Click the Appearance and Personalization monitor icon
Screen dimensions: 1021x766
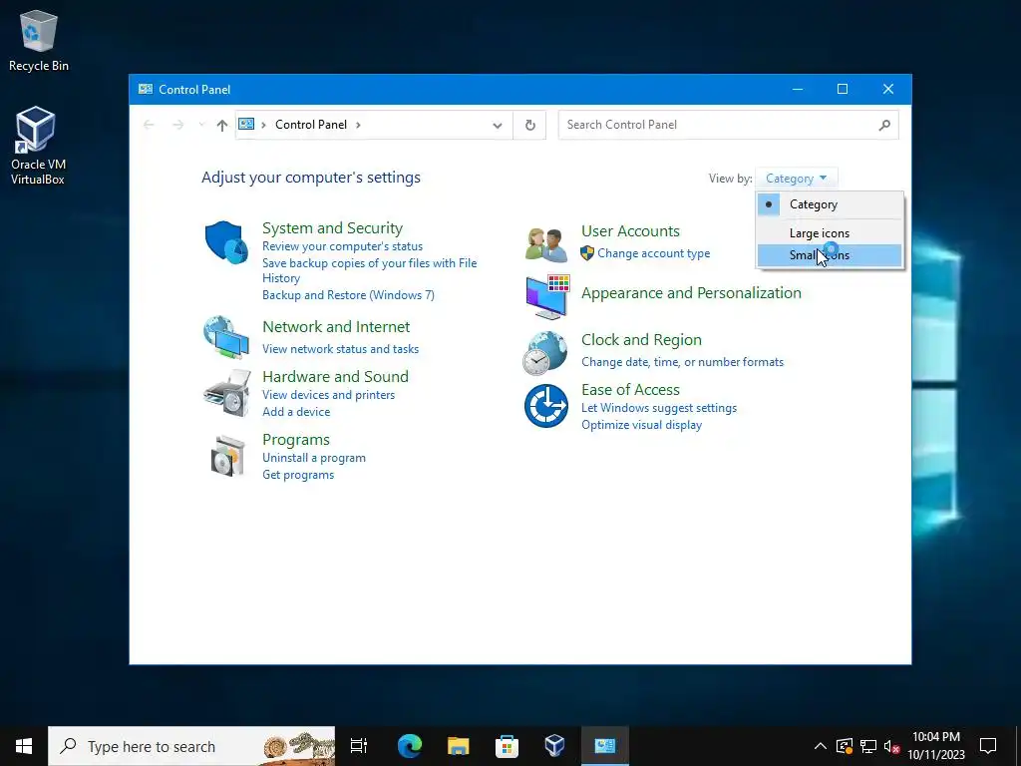(547, 296)
